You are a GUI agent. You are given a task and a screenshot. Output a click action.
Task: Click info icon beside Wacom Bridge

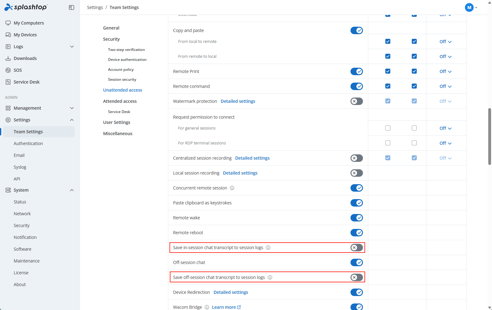coord(207,307)
